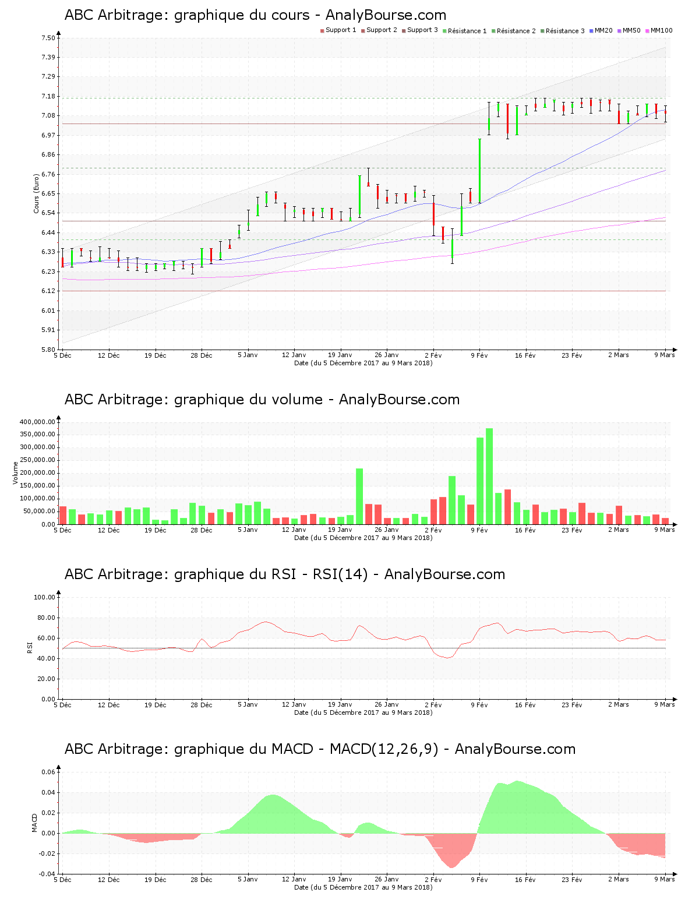Click the 7.50 price axis value
This screenshot has width=699, height=903.
tap(48, 38)
